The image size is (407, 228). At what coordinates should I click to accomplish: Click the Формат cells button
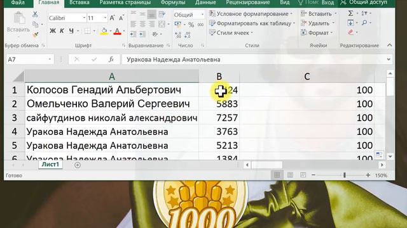[x=317, y=33]
